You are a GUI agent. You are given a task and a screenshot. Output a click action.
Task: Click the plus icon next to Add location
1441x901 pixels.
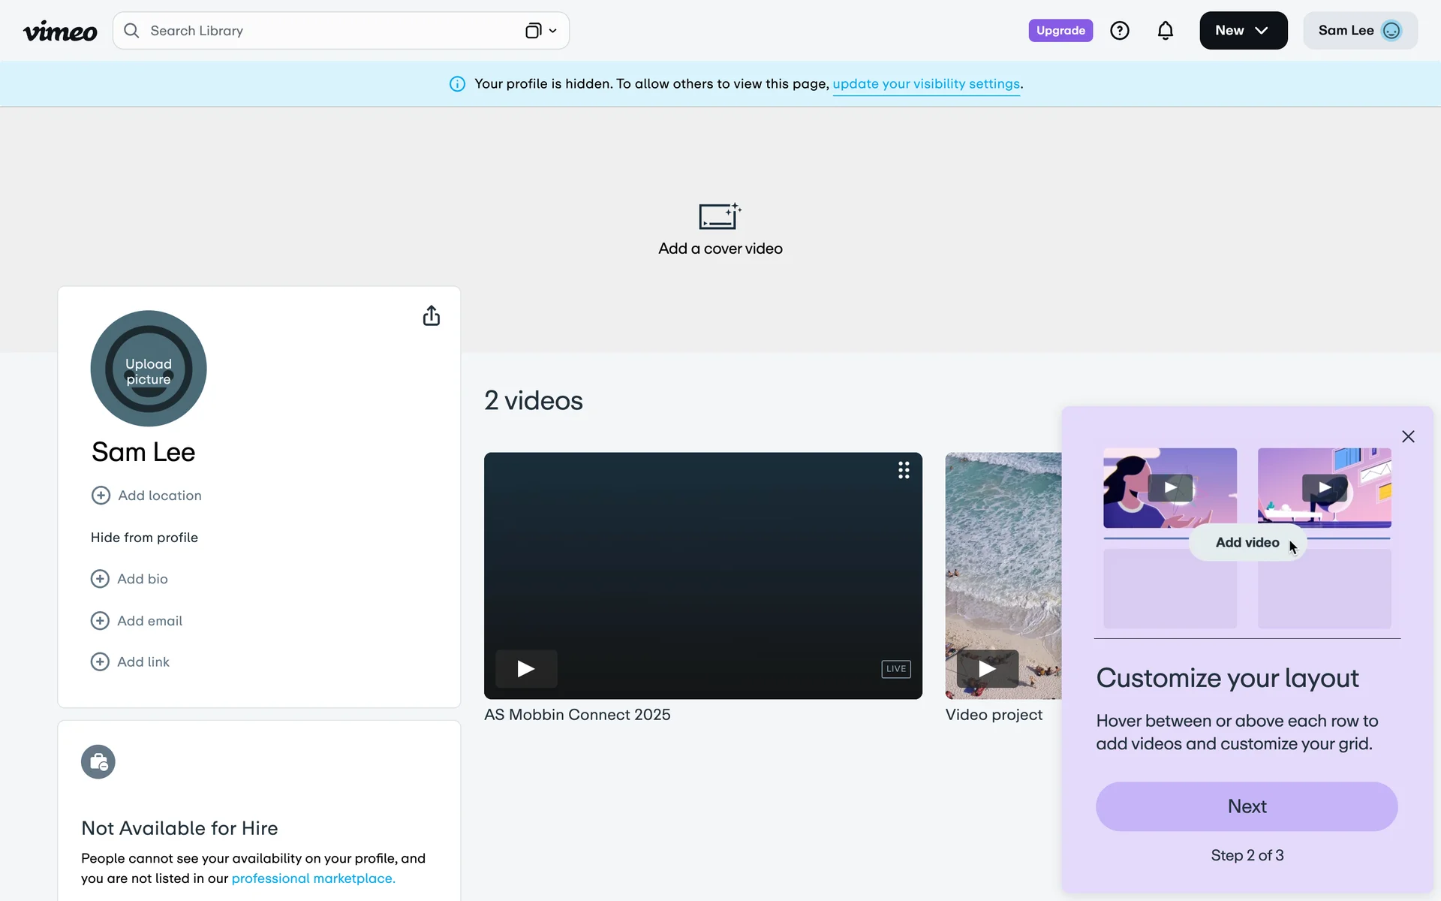pyautogui.click(x=101, y=496)
